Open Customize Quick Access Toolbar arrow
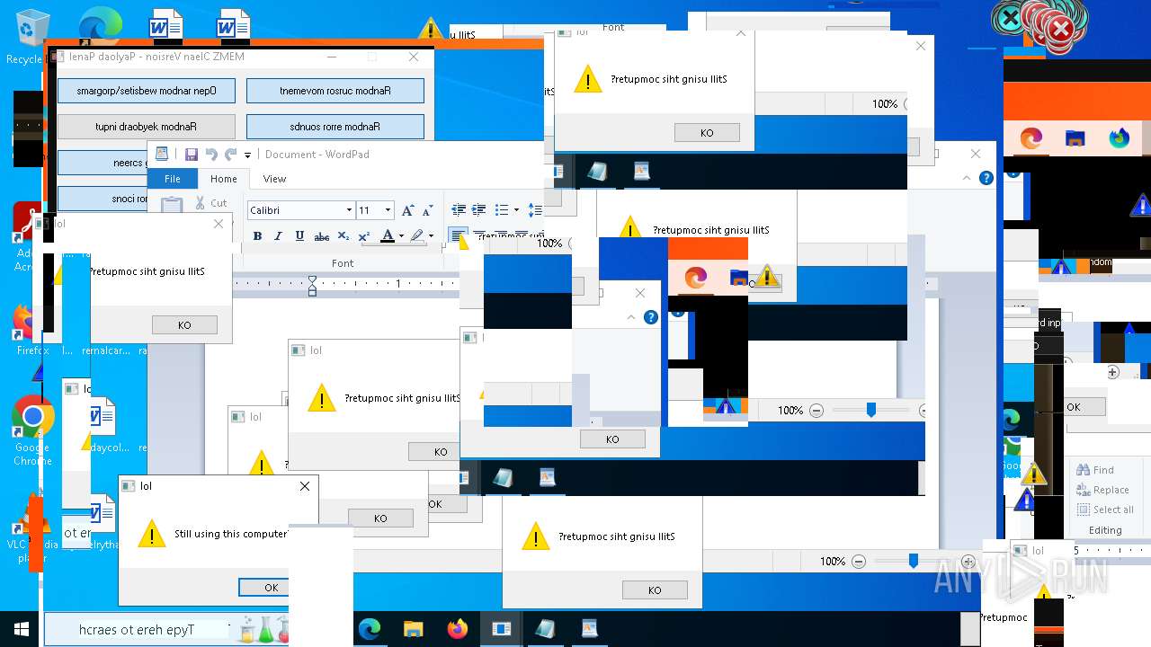The width and height of the screenshot is (1151, 647). (x=247, y=155)
